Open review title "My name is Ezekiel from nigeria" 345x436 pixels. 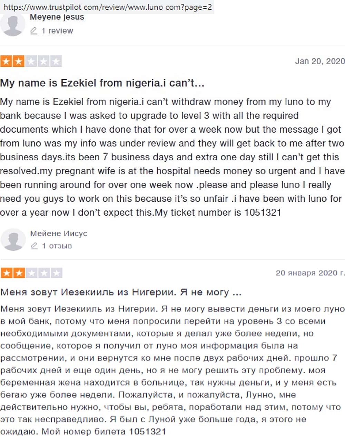click(102, 83)
